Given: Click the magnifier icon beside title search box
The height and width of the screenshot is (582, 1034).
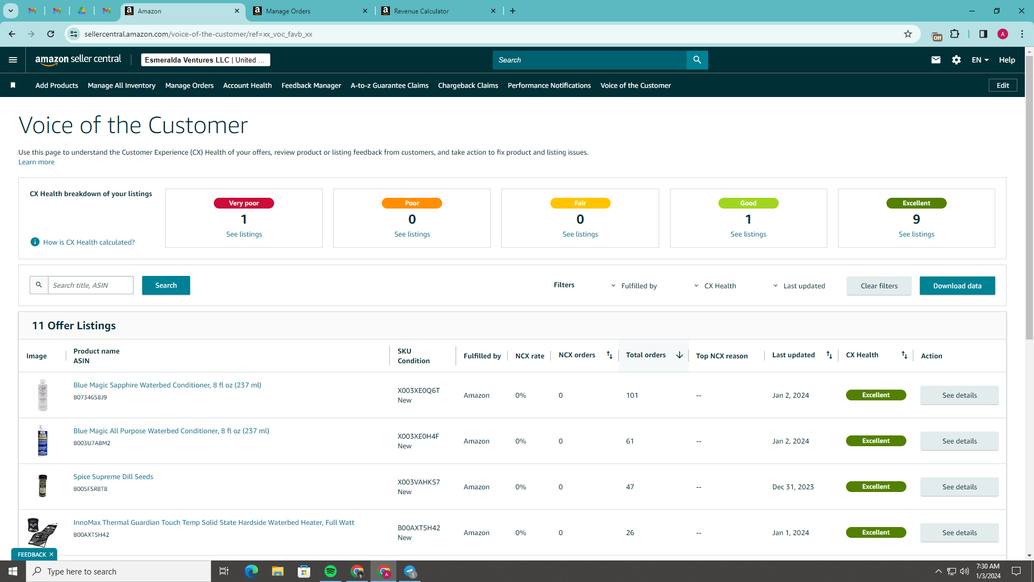Looking at the screenshot, I should (39, 285).
